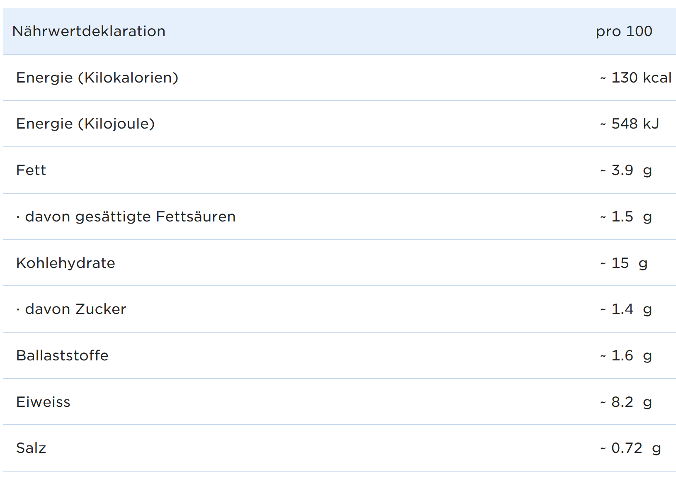
Task: Click the 15 g carbohydrates value
Action: coord(624,263)
